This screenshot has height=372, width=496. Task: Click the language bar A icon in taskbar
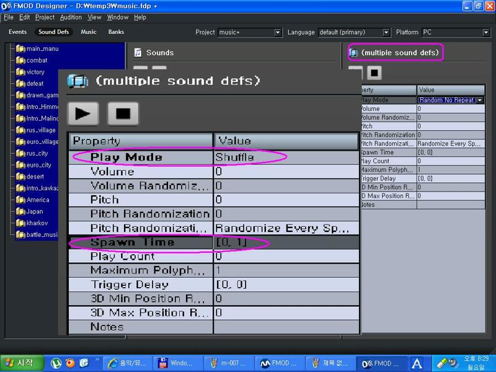[x=417, y=363]
